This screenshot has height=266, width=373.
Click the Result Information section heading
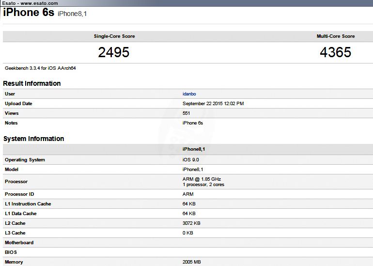(32, 83)
